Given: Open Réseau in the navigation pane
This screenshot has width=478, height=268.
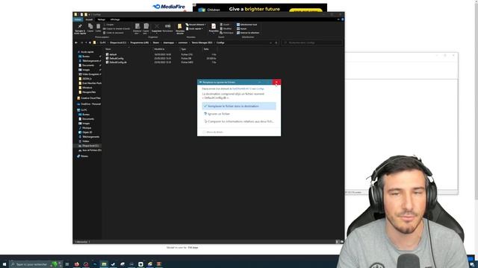Looking at the screenshot, I should coord(84,156).
